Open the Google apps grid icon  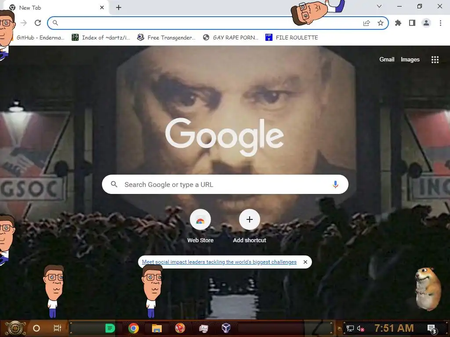pos(435,59)
